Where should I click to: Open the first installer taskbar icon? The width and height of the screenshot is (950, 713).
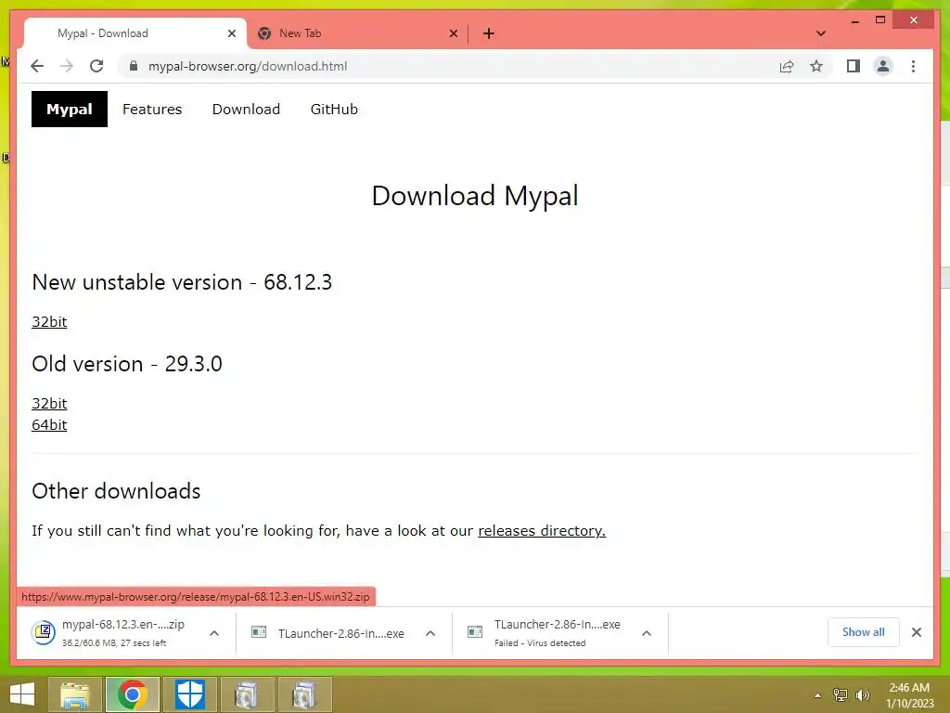pos(247,694)
